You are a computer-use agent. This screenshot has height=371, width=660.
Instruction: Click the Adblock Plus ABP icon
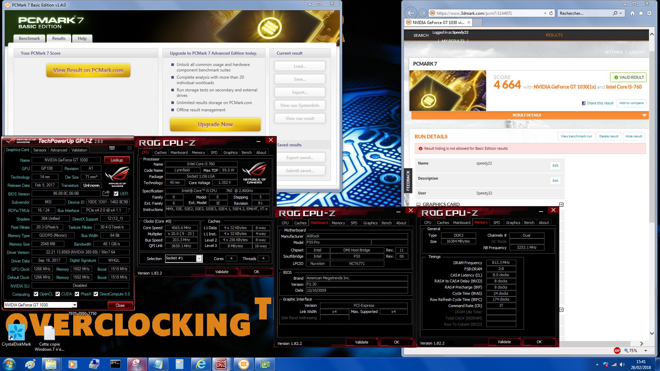[x=617, y=350]
